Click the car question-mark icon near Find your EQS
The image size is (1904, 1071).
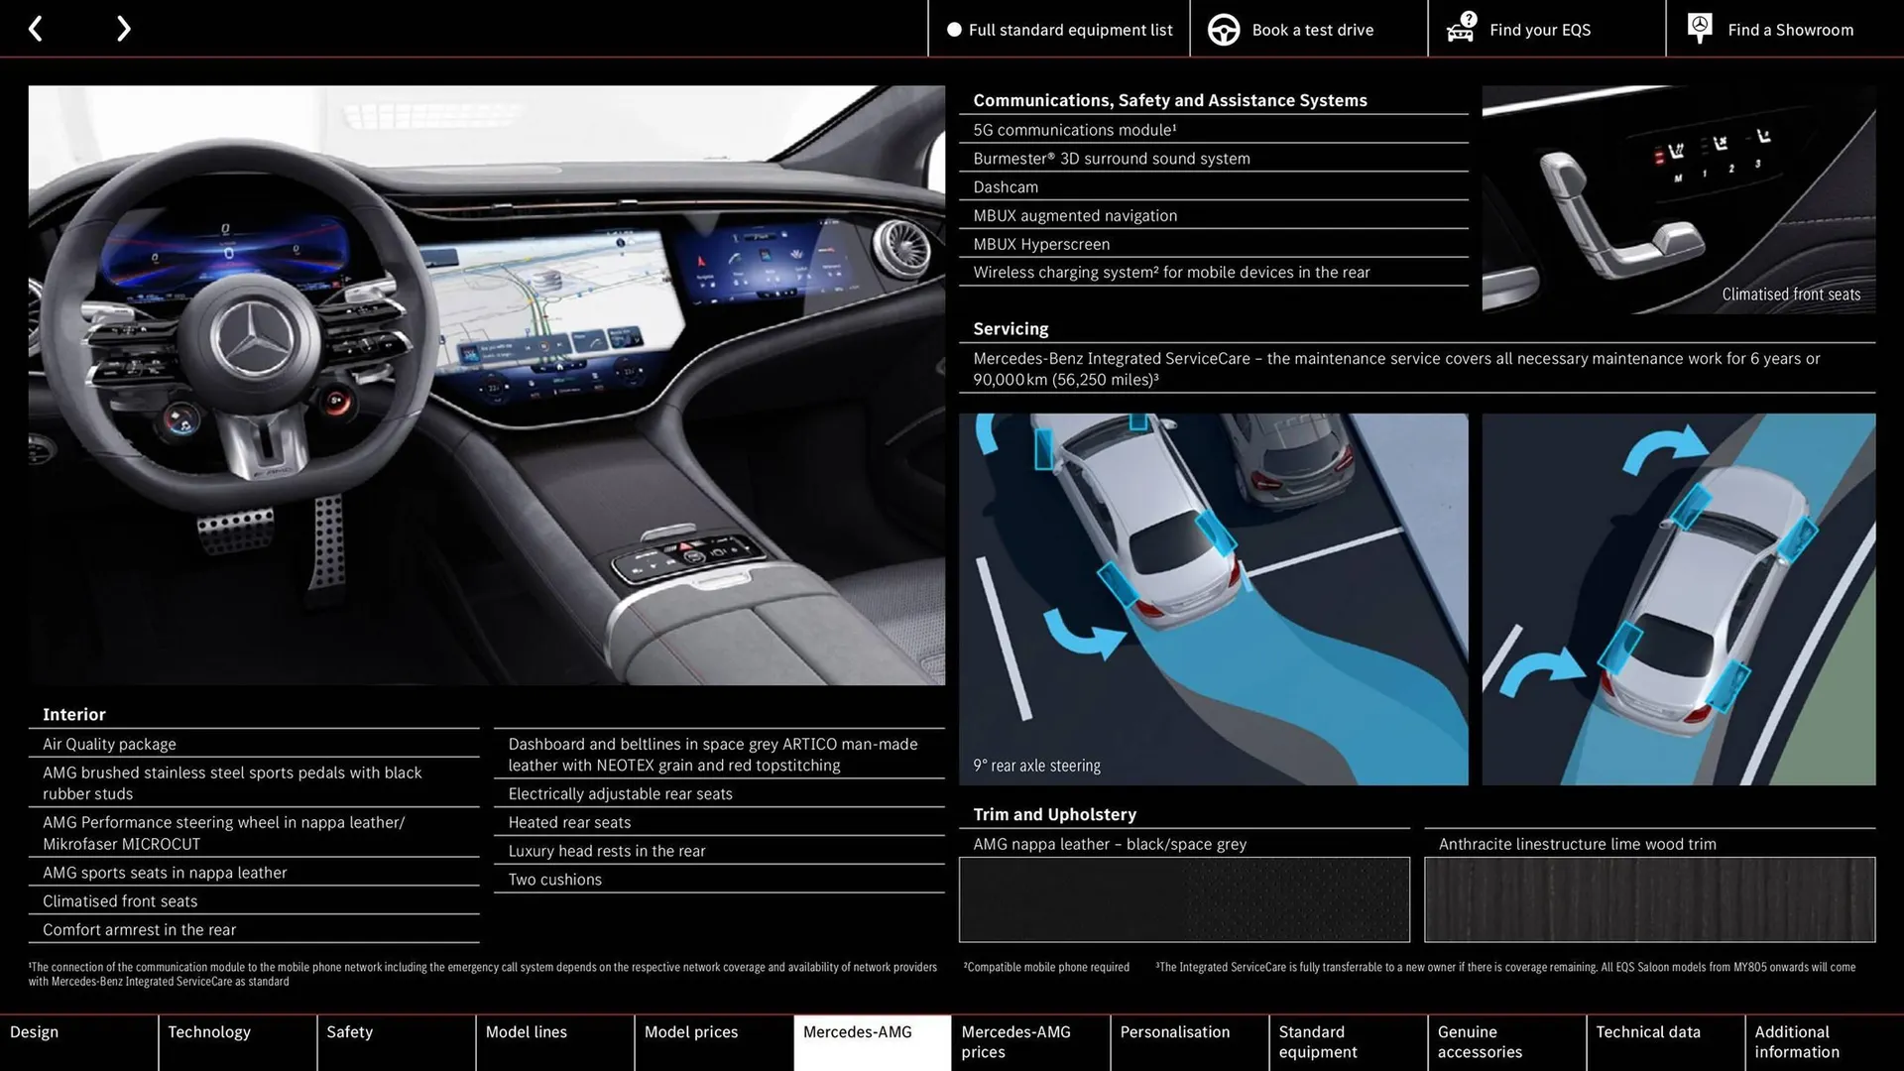tap(1460, 29)
